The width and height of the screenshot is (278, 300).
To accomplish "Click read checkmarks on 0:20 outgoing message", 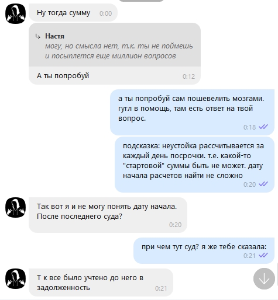I will click(263, 184).
